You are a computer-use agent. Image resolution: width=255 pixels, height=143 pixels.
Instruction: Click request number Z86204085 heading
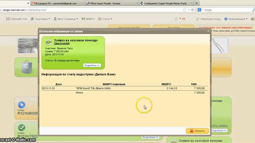pos(62,44)
